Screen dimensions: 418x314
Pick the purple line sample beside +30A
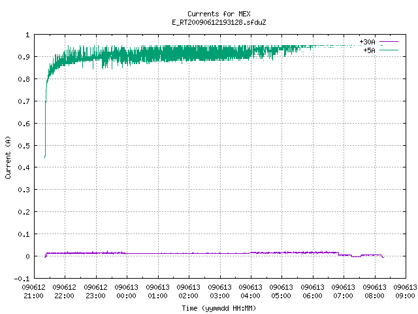pos(389,42)
